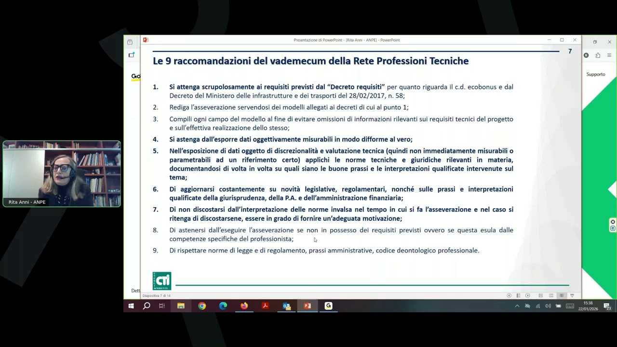Click the green side panel close icon at right

point(613,222)
